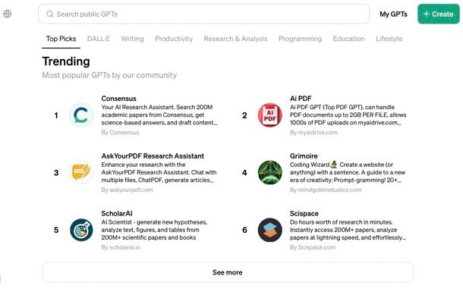Click 'Most popular GPTs by our community'
Screen dimensions: 463x289
(x=109, y=75)
